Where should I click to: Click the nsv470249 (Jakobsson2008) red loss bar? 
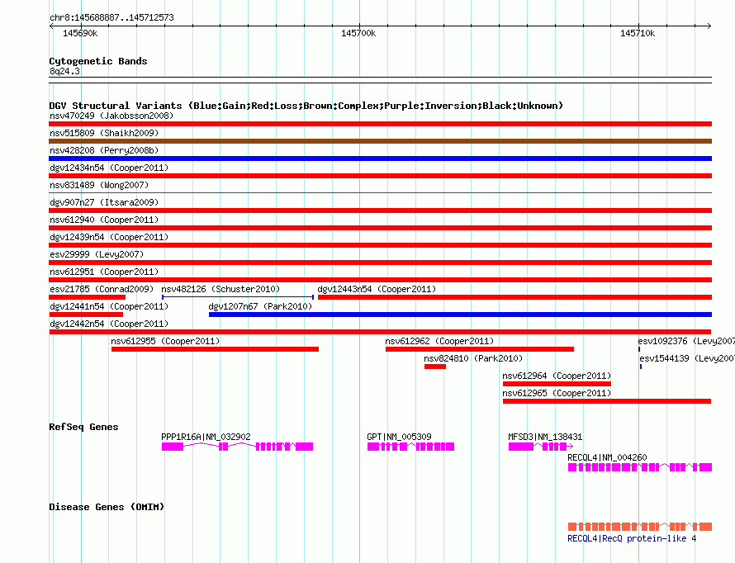pyautogui.click(x=380, y=124)
